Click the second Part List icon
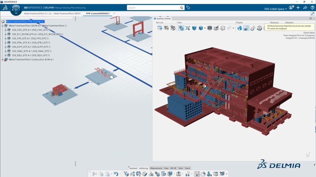Screen dimensions: 316x177 click(x=166, y=28)
